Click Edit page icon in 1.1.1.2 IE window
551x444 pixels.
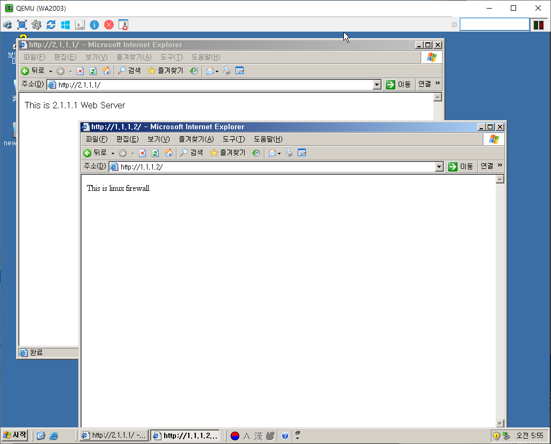[302, 153]
